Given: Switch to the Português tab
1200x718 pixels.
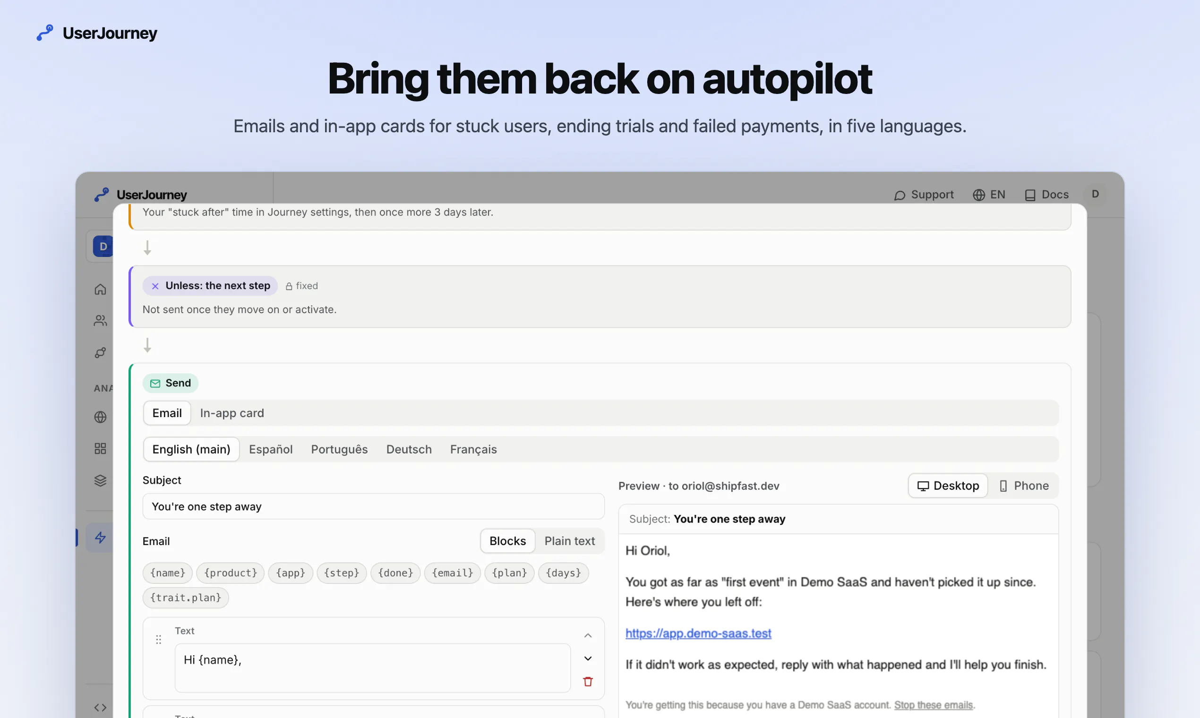Looking at the screenshot, I should (x=339, y=450).
